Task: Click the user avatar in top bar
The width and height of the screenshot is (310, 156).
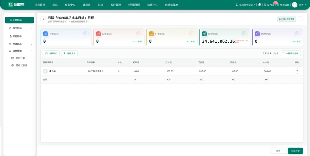Action: click(x=294, y=5)
